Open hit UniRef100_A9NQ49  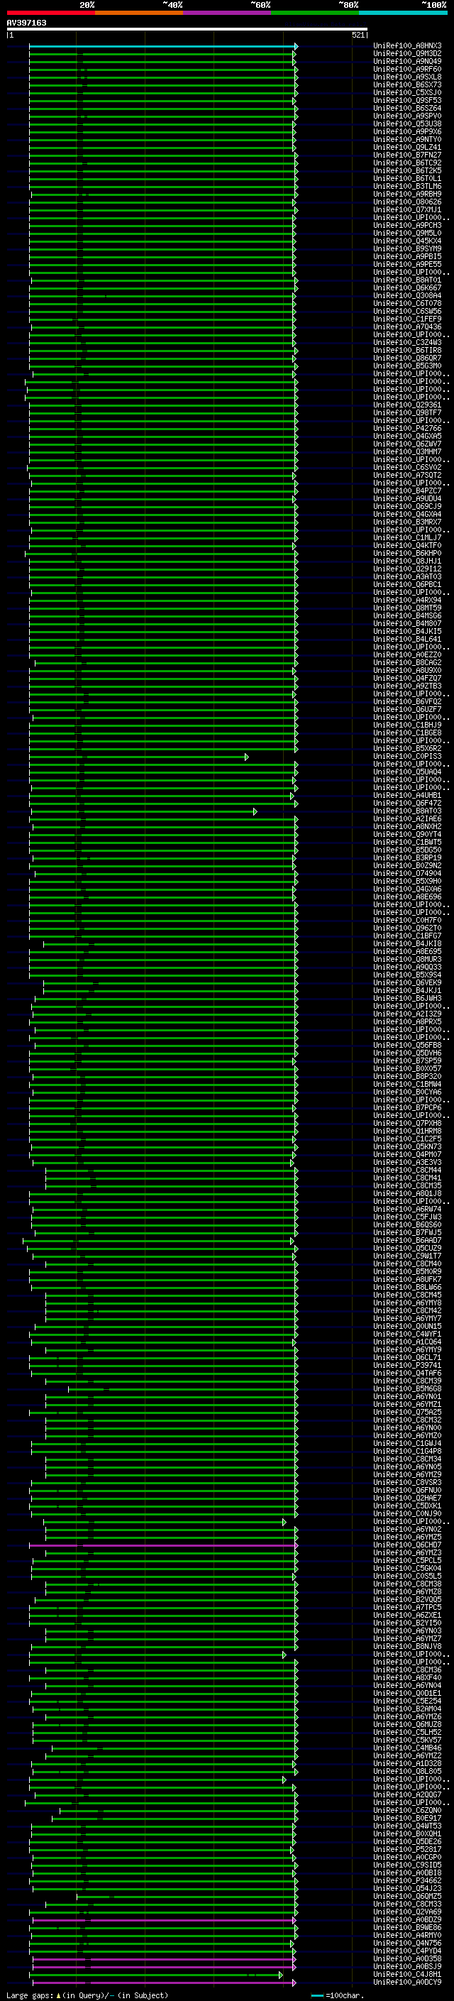407,61
